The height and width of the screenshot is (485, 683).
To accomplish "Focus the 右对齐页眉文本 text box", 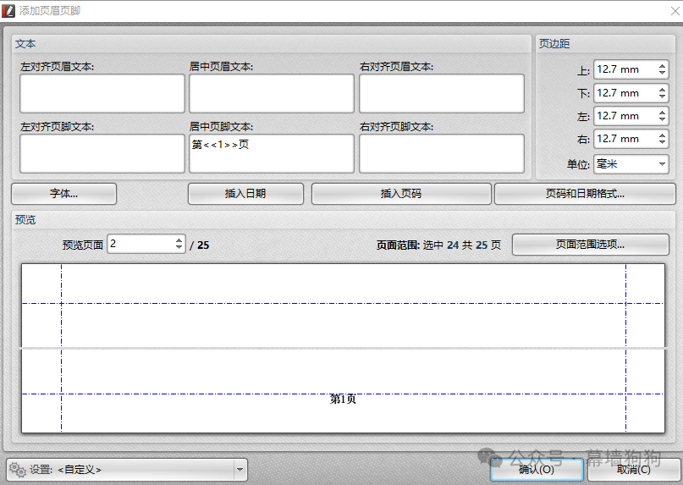I will point(441,93).
